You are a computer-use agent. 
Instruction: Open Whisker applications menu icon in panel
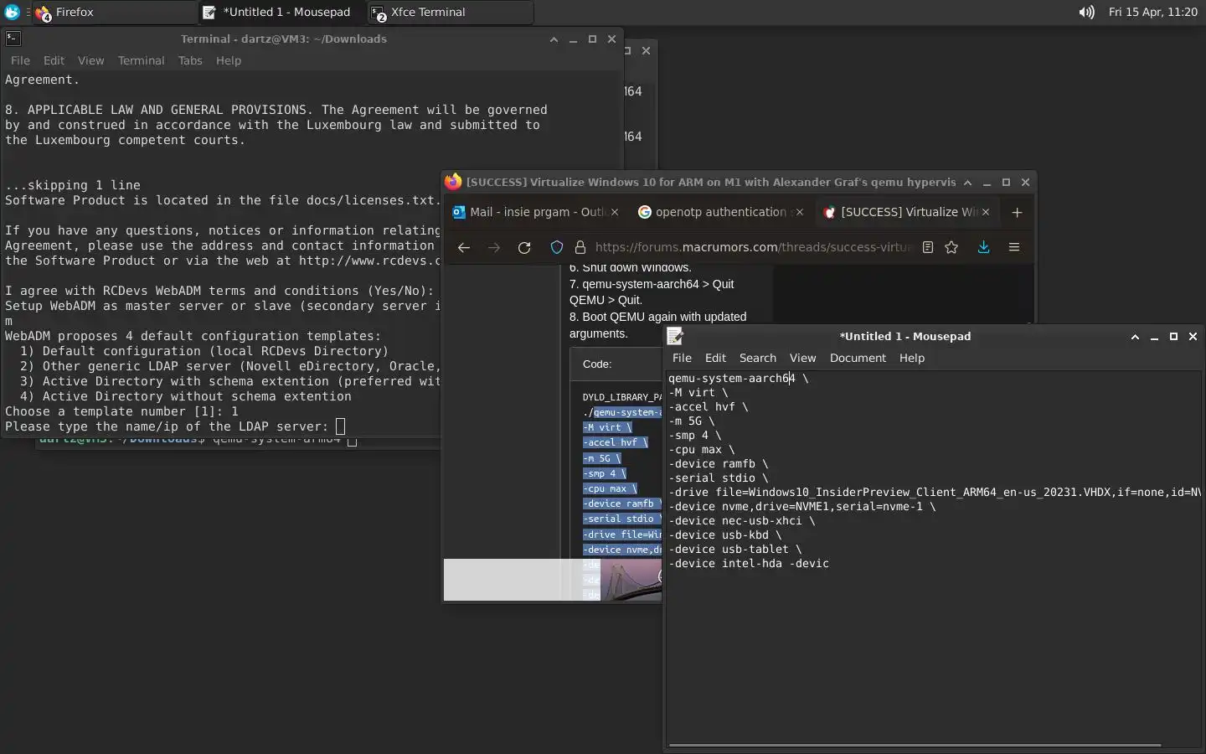pyautogui.click(x=12, y=12)
